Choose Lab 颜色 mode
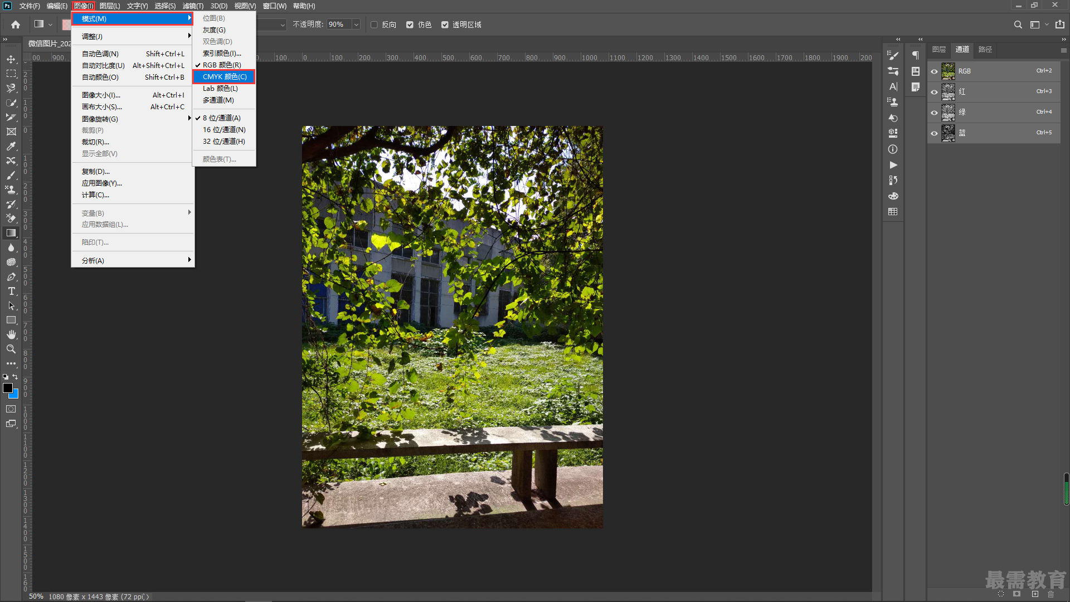 click(224, 89)
